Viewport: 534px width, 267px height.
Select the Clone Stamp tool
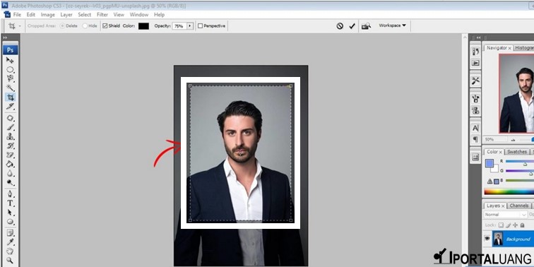click(10, 136)
